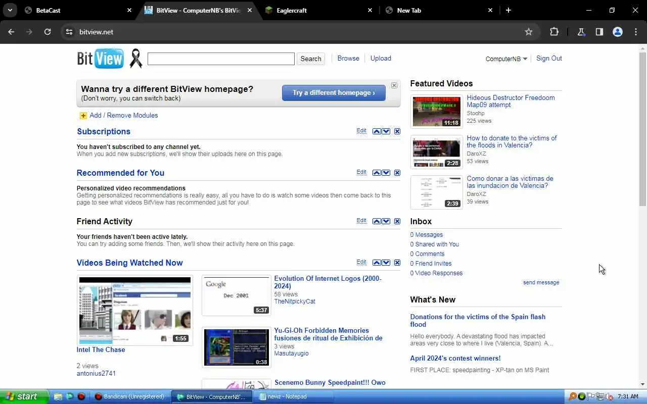Image resolution: width=647 pixels, height=404 pixels.
Task: Edit the Subscriptions module
Action: pos(361,131)
